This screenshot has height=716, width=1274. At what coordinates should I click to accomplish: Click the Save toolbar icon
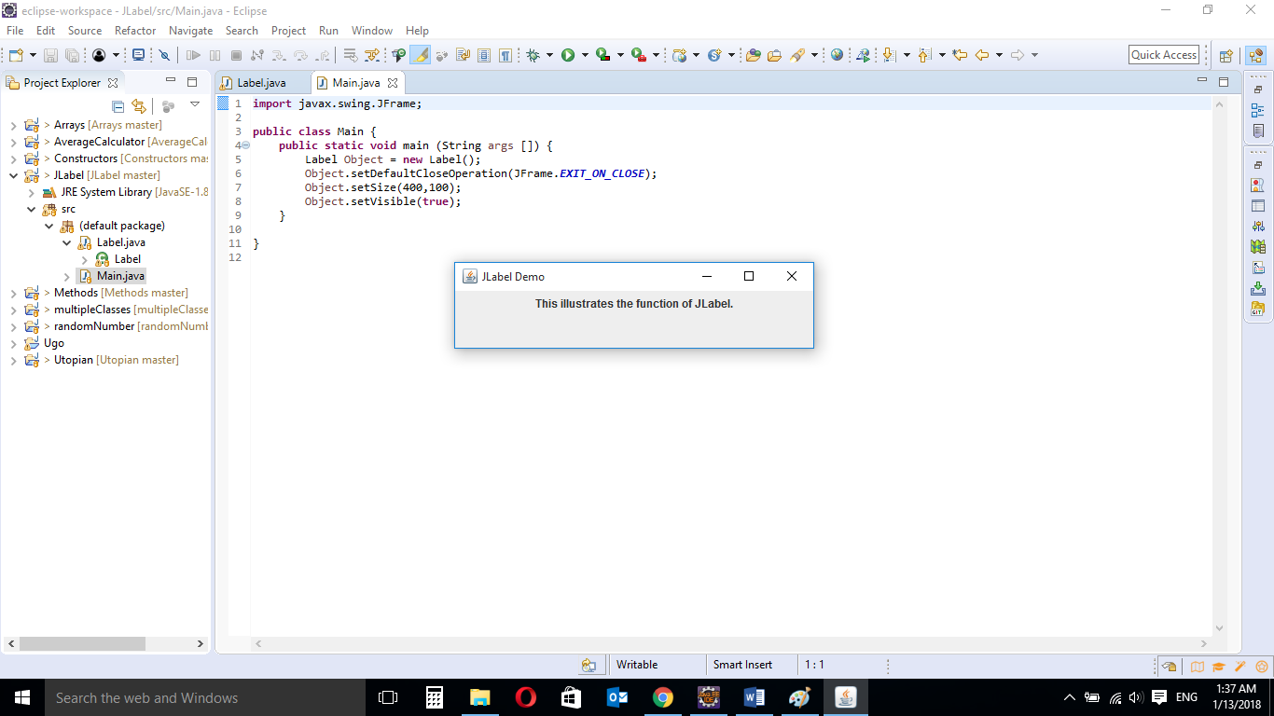click(x=50, y=56)
